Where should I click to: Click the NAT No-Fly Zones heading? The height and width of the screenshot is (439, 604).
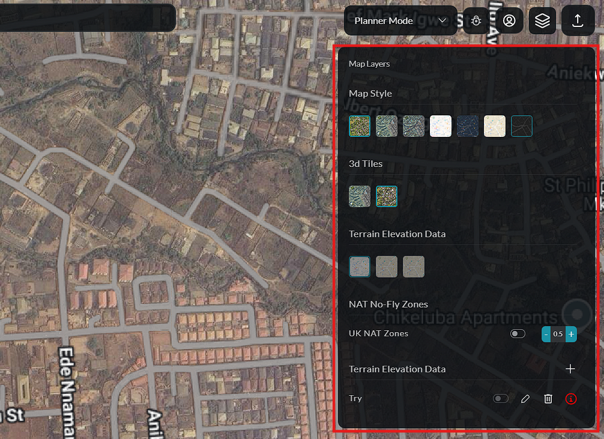tap(388, 304)
